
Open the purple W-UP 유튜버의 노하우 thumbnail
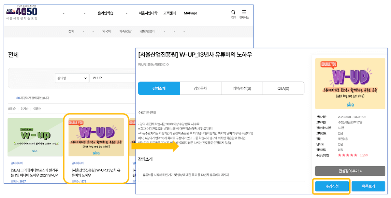(x=96, y=137)
